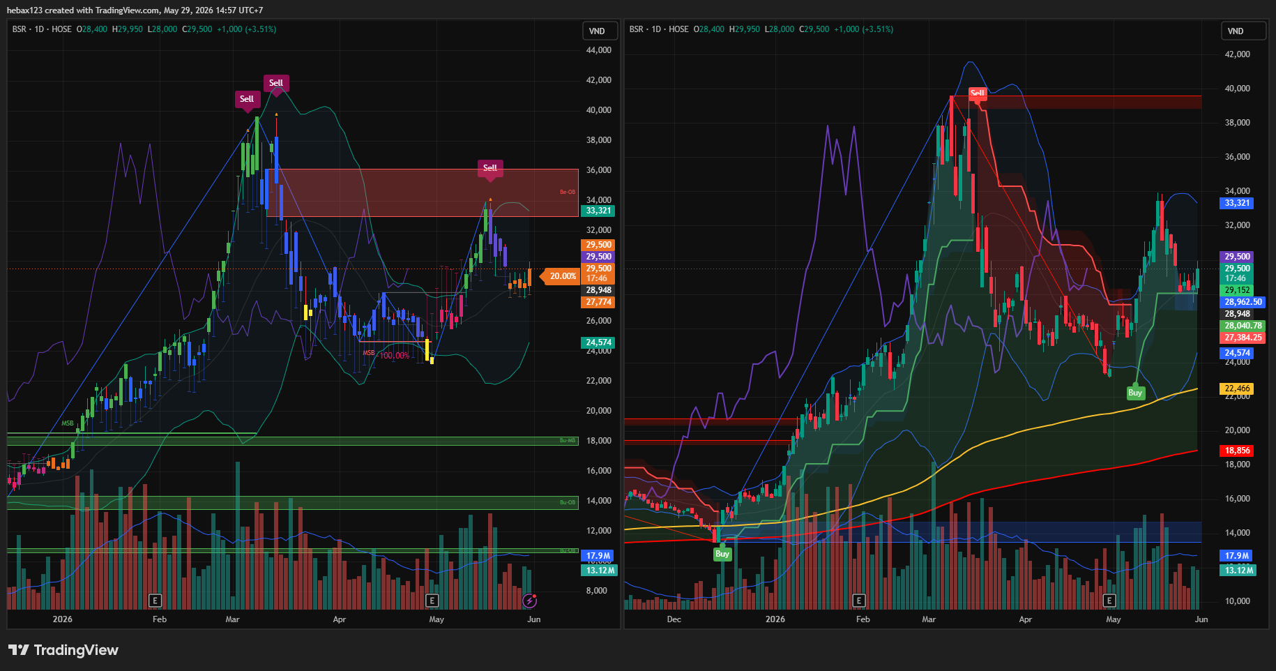Select the leftmost Sell signal on the left chart
The width and height of the screenshot is (1276, 671).
[247, 100]
